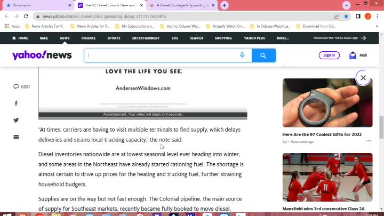Close the Bookmarks tab

[69, 5]
